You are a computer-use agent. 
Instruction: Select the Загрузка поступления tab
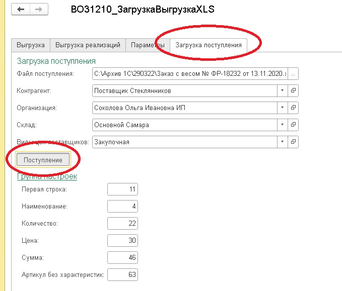(x=208, y=45)
